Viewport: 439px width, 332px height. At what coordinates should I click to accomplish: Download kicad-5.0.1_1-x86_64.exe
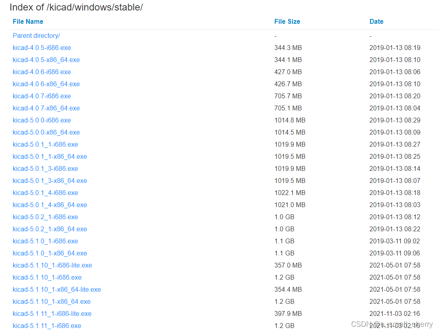point(50,156)
